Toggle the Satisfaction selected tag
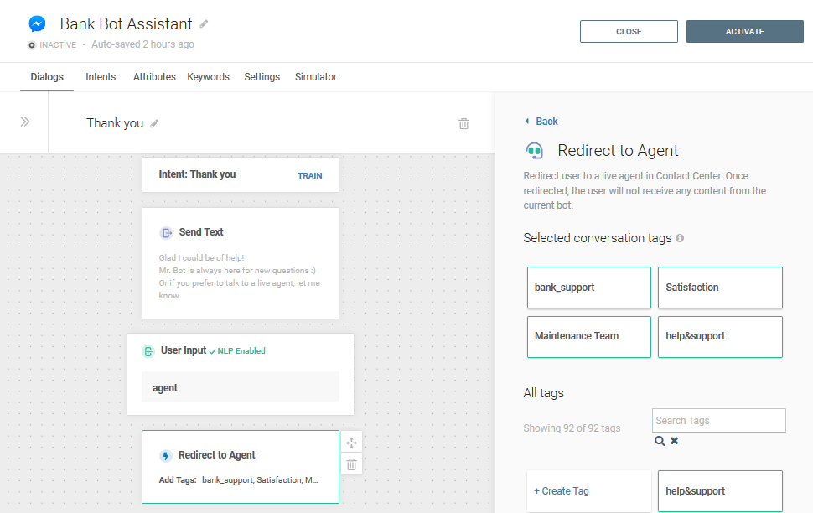This screenshot has width=813, height=513. coord(719,288)
